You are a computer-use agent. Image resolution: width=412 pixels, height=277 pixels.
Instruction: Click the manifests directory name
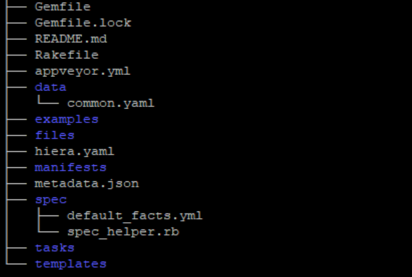[x=71, y=168]
